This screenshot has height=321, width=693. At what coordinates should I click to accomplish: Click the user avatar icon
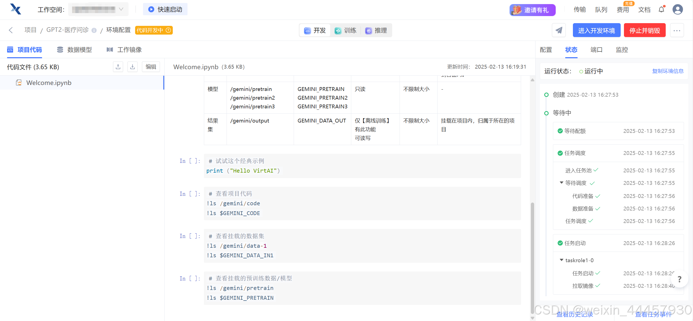677,10
